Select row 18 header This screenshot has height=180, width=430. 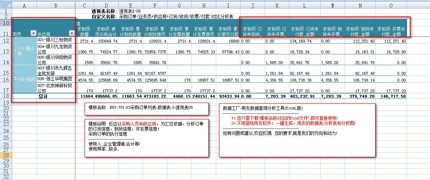[x=6, y=96]
